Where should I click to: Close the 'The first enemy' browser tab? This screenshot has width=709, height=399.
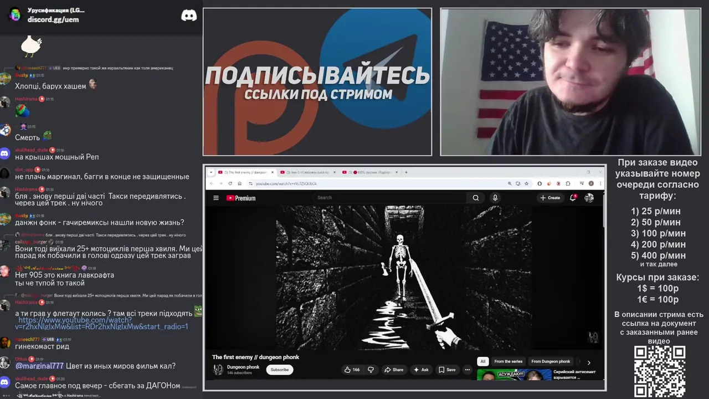tap(272, 172)
